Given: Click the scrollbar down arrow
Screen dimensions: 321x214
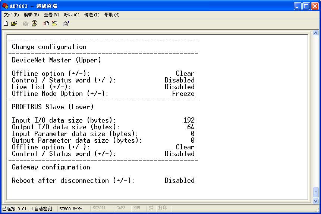Looking at the screenshot, I should (315, 201).
